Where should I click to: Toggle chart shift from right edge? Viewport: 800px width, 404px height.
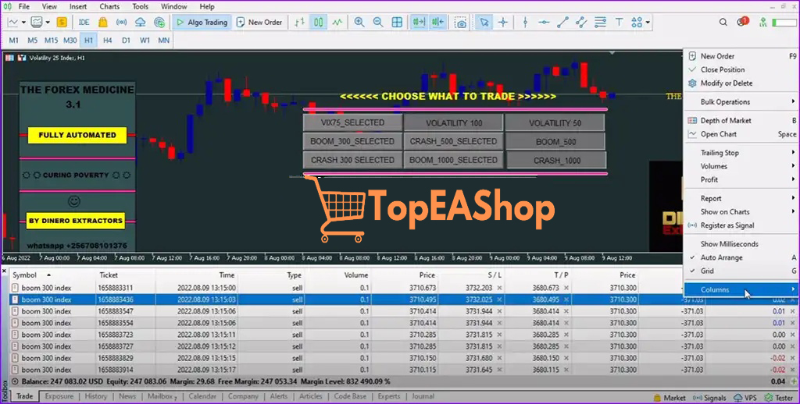(437, 23)
